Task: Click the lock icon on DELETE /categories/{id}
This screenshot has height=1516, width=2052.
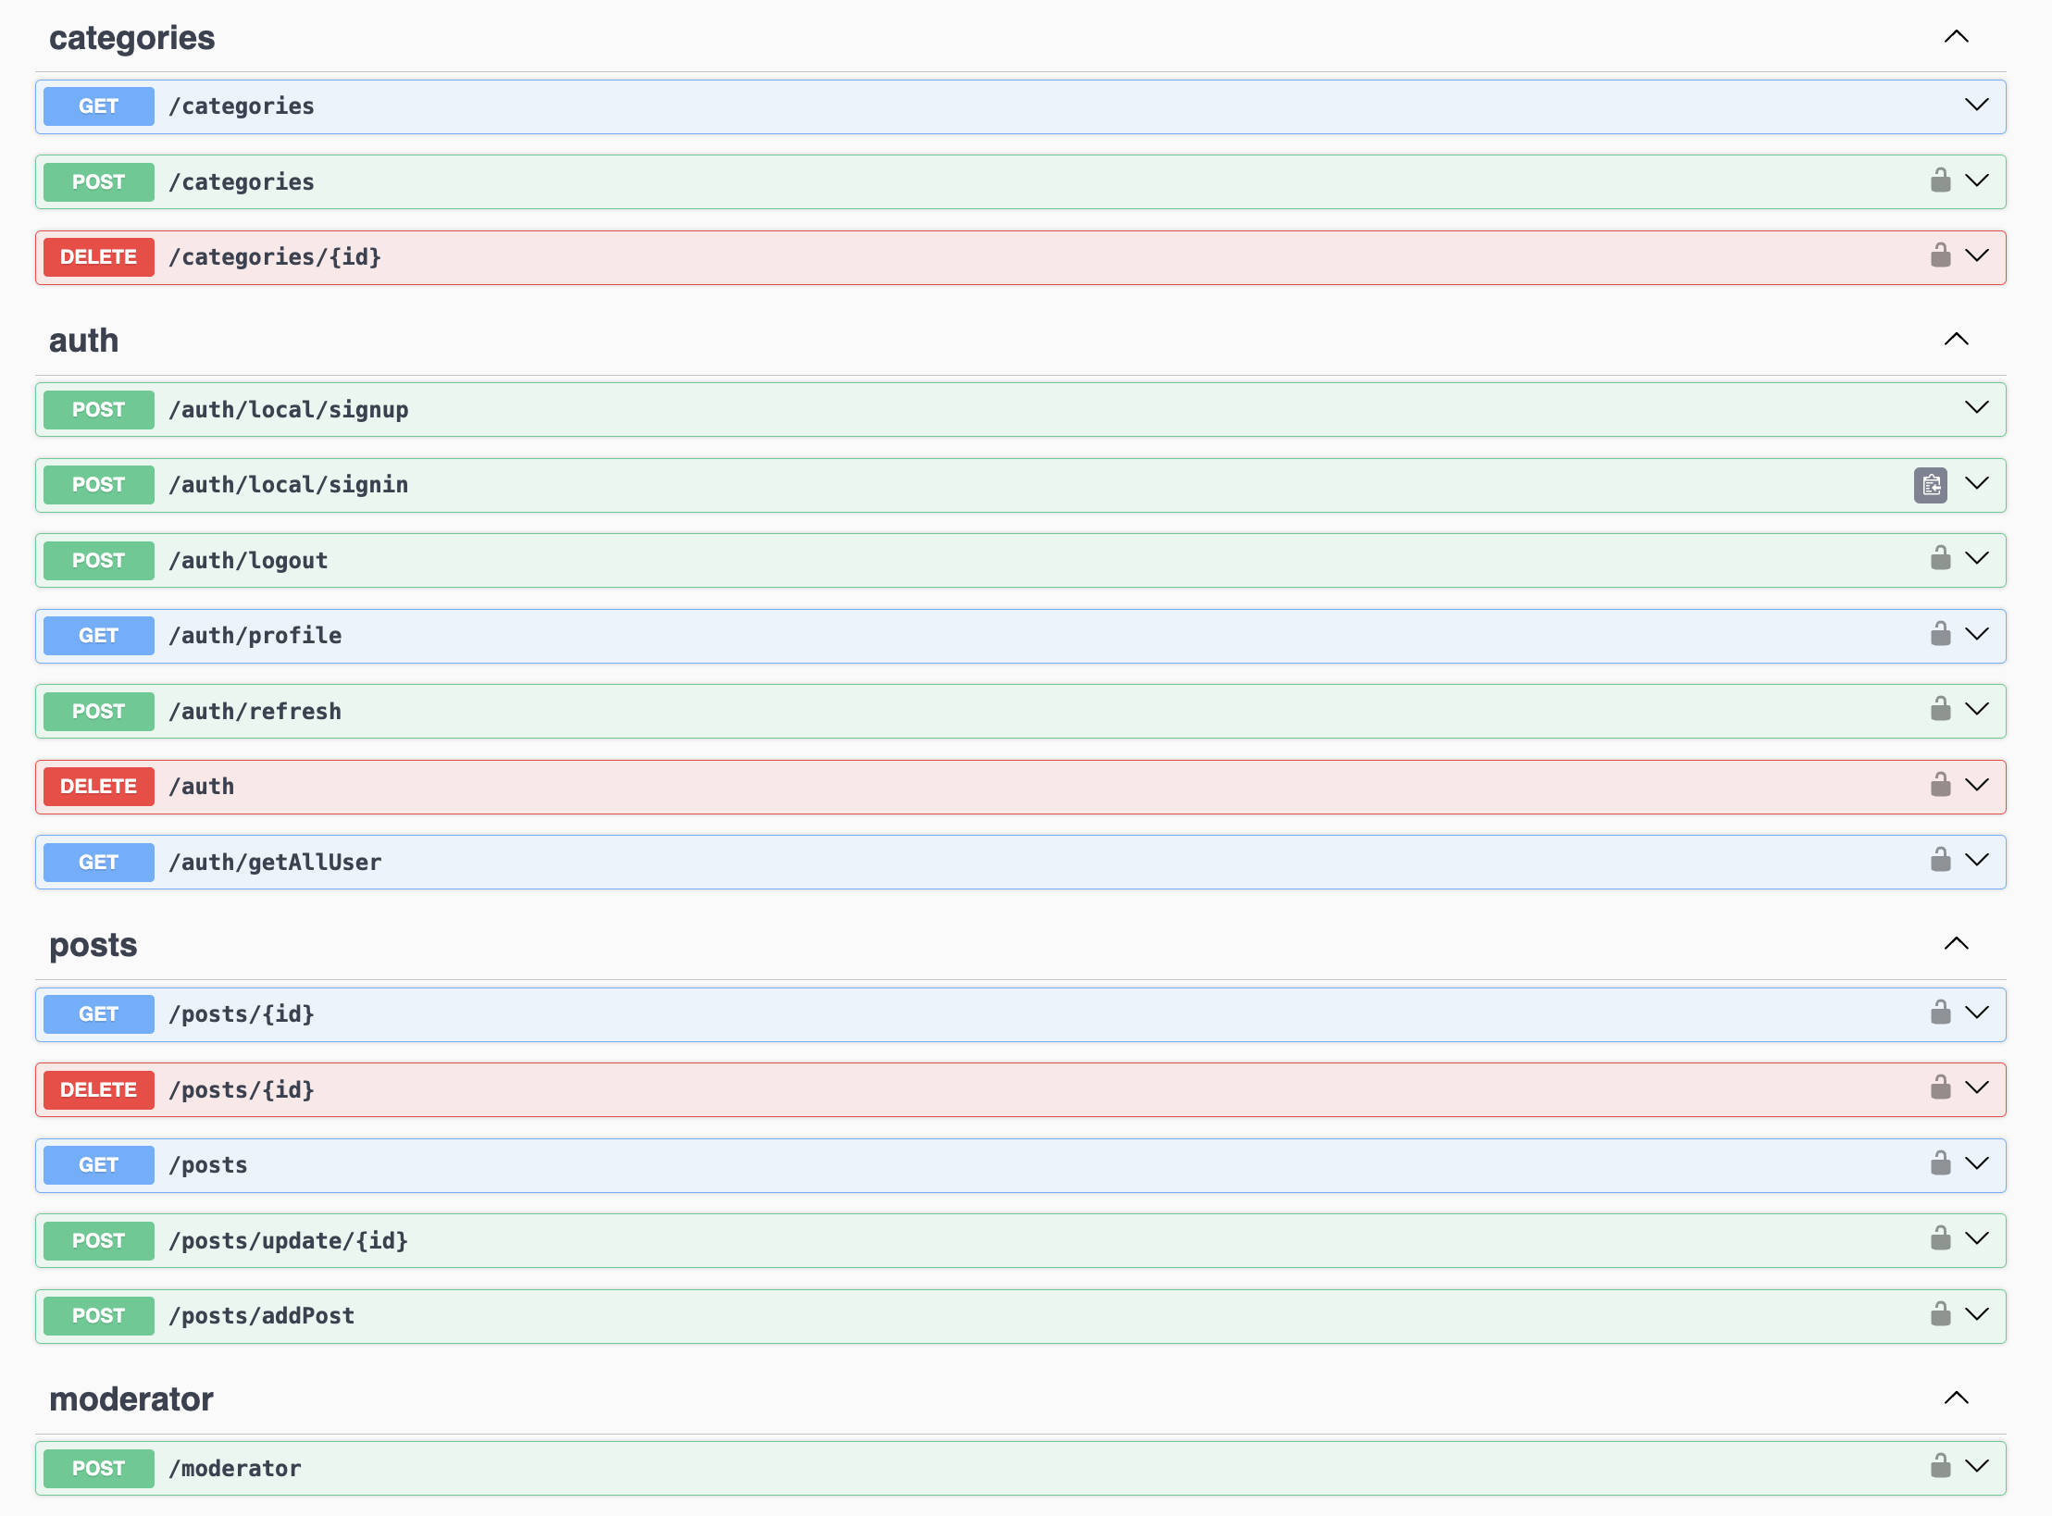Action: [1940, 255]
